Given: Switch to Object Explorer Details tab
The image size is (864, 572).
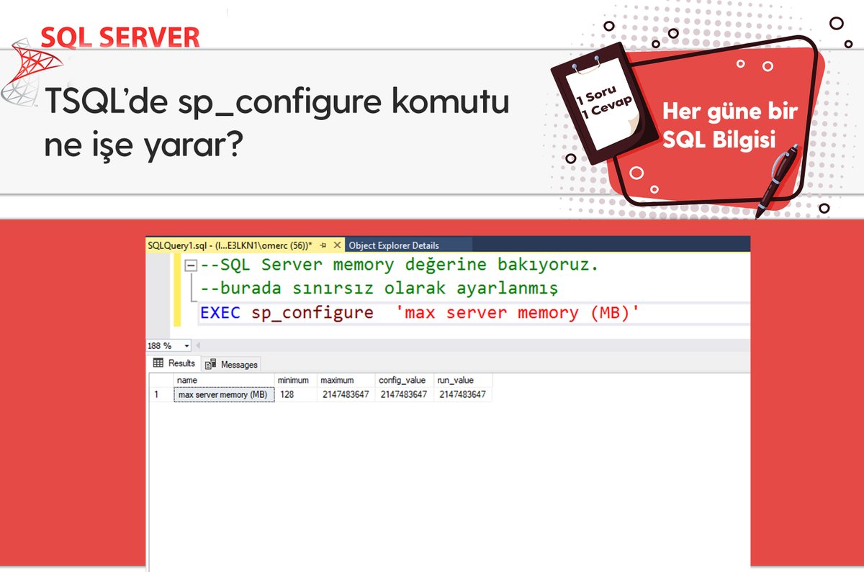Looking at the screenshot, I should point(394,245).
